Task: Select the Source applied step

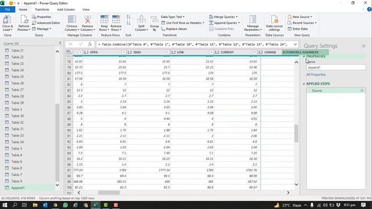Action: pos(336,91)
